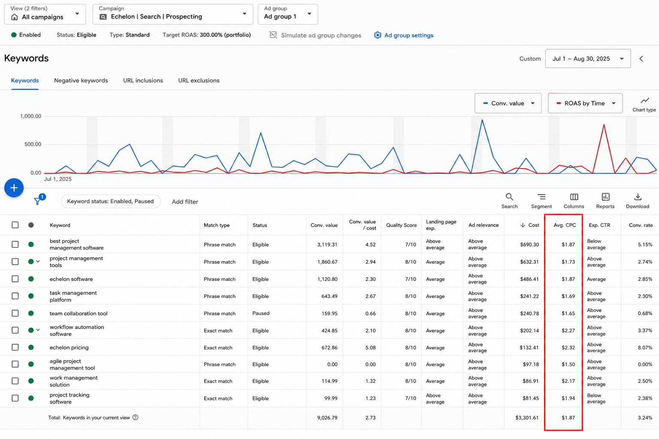Click the Search magnifier icon
The width and height of the screenshot is (659, 439).
coord(509,197)
